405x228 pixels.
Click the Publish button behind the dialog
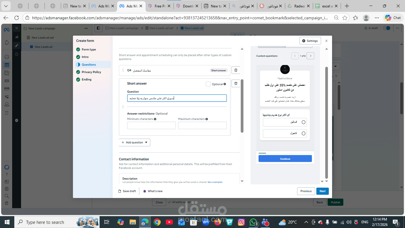point(335,202)
